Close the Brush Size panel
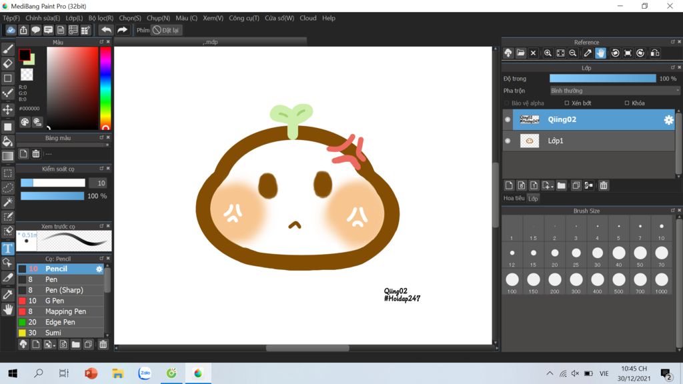Viewport: 683px width, 384px height. click(x=679, y=210)
